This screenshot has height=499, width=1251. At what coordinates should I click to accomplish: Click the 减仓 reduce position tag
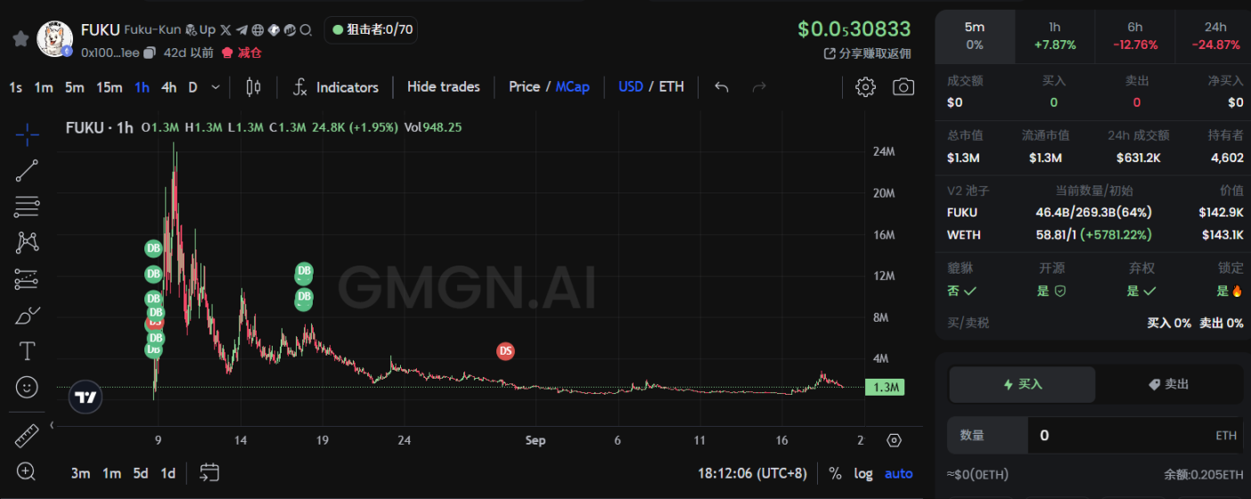click(x=241, y=53)
